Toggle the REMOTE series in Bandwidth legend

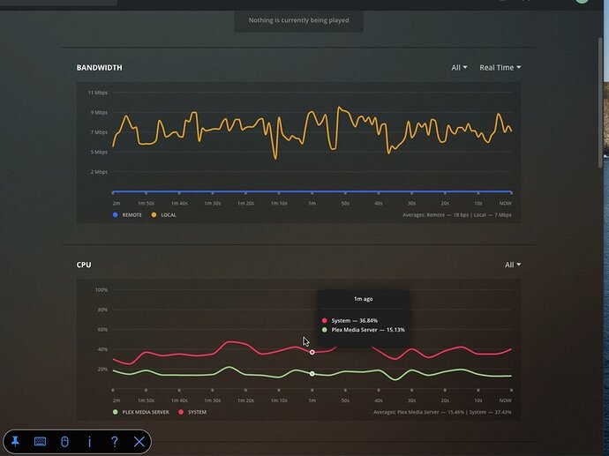coord(127,215)
